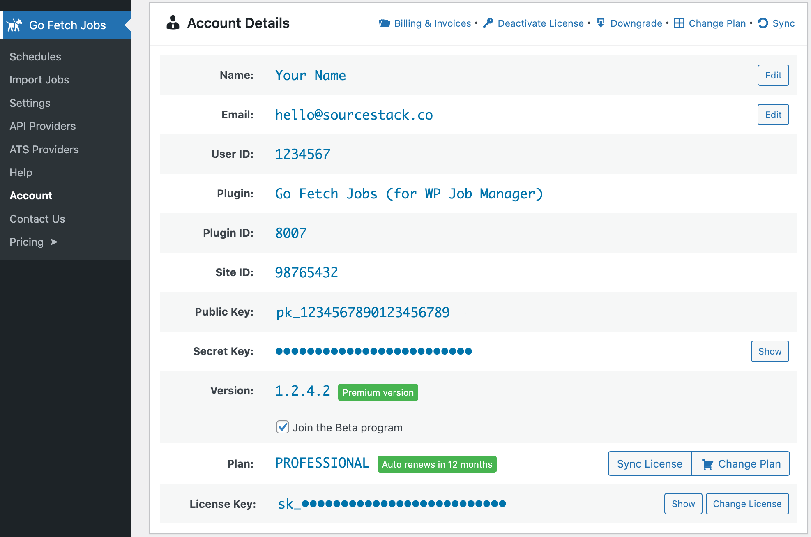Click the Go Fetch Jobs dog logo
Viewport: 811px width, 537px height.
point(15,25)
